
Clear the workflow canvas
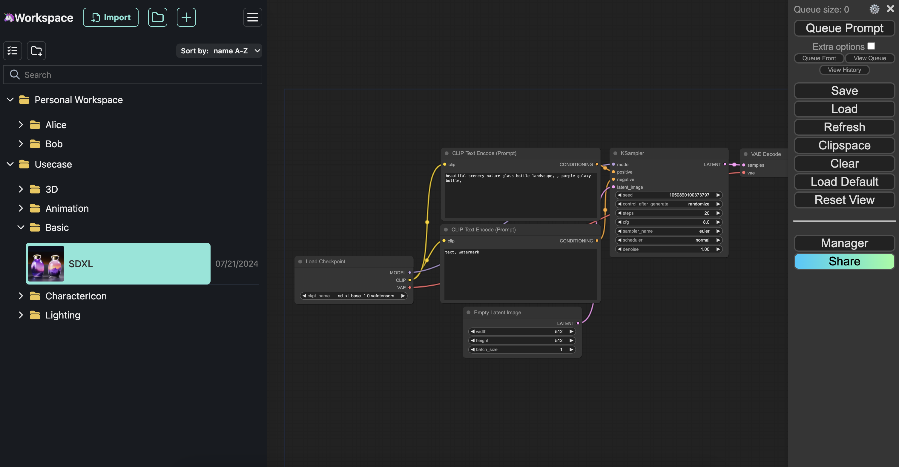click(x=844, y=163)
